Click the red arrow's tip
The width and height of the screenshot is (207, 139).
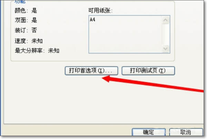point(103,78)
